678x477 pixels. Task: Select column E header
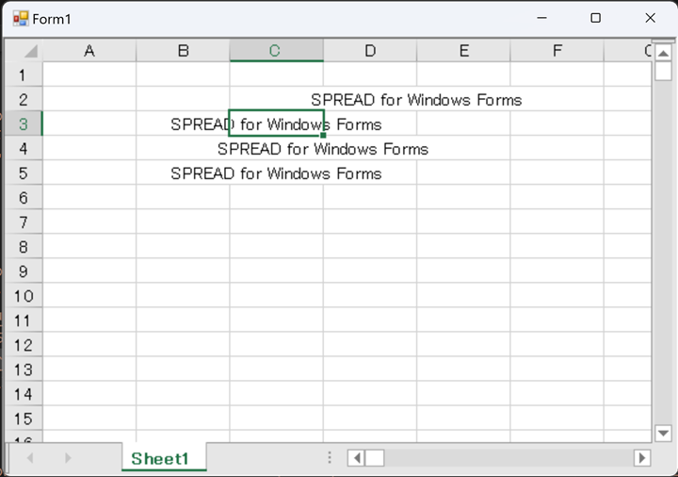tap(463, 51)
